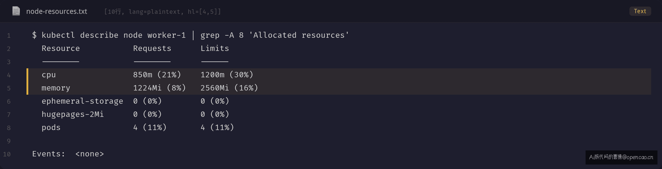Click line number 5 in the gutter
662x169 pixels.
9,88
